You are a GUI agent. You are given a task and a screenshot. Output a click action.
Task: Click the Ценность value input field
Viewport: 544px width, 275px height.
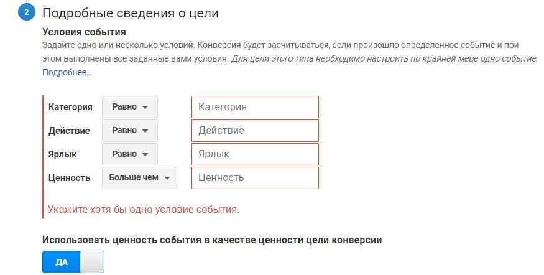click(x=255, y=178)
